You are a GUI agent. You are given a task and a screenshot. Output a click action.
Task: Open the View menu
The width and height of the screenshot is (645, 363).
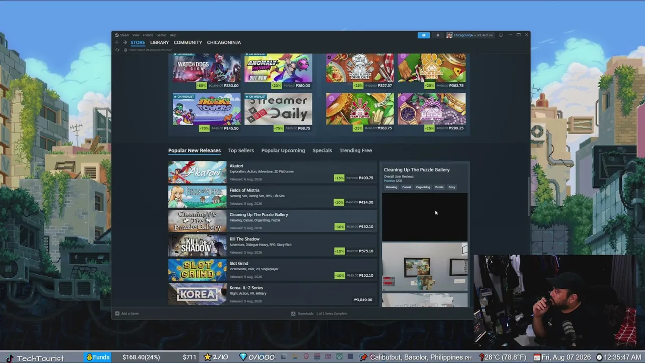[136, 35]
